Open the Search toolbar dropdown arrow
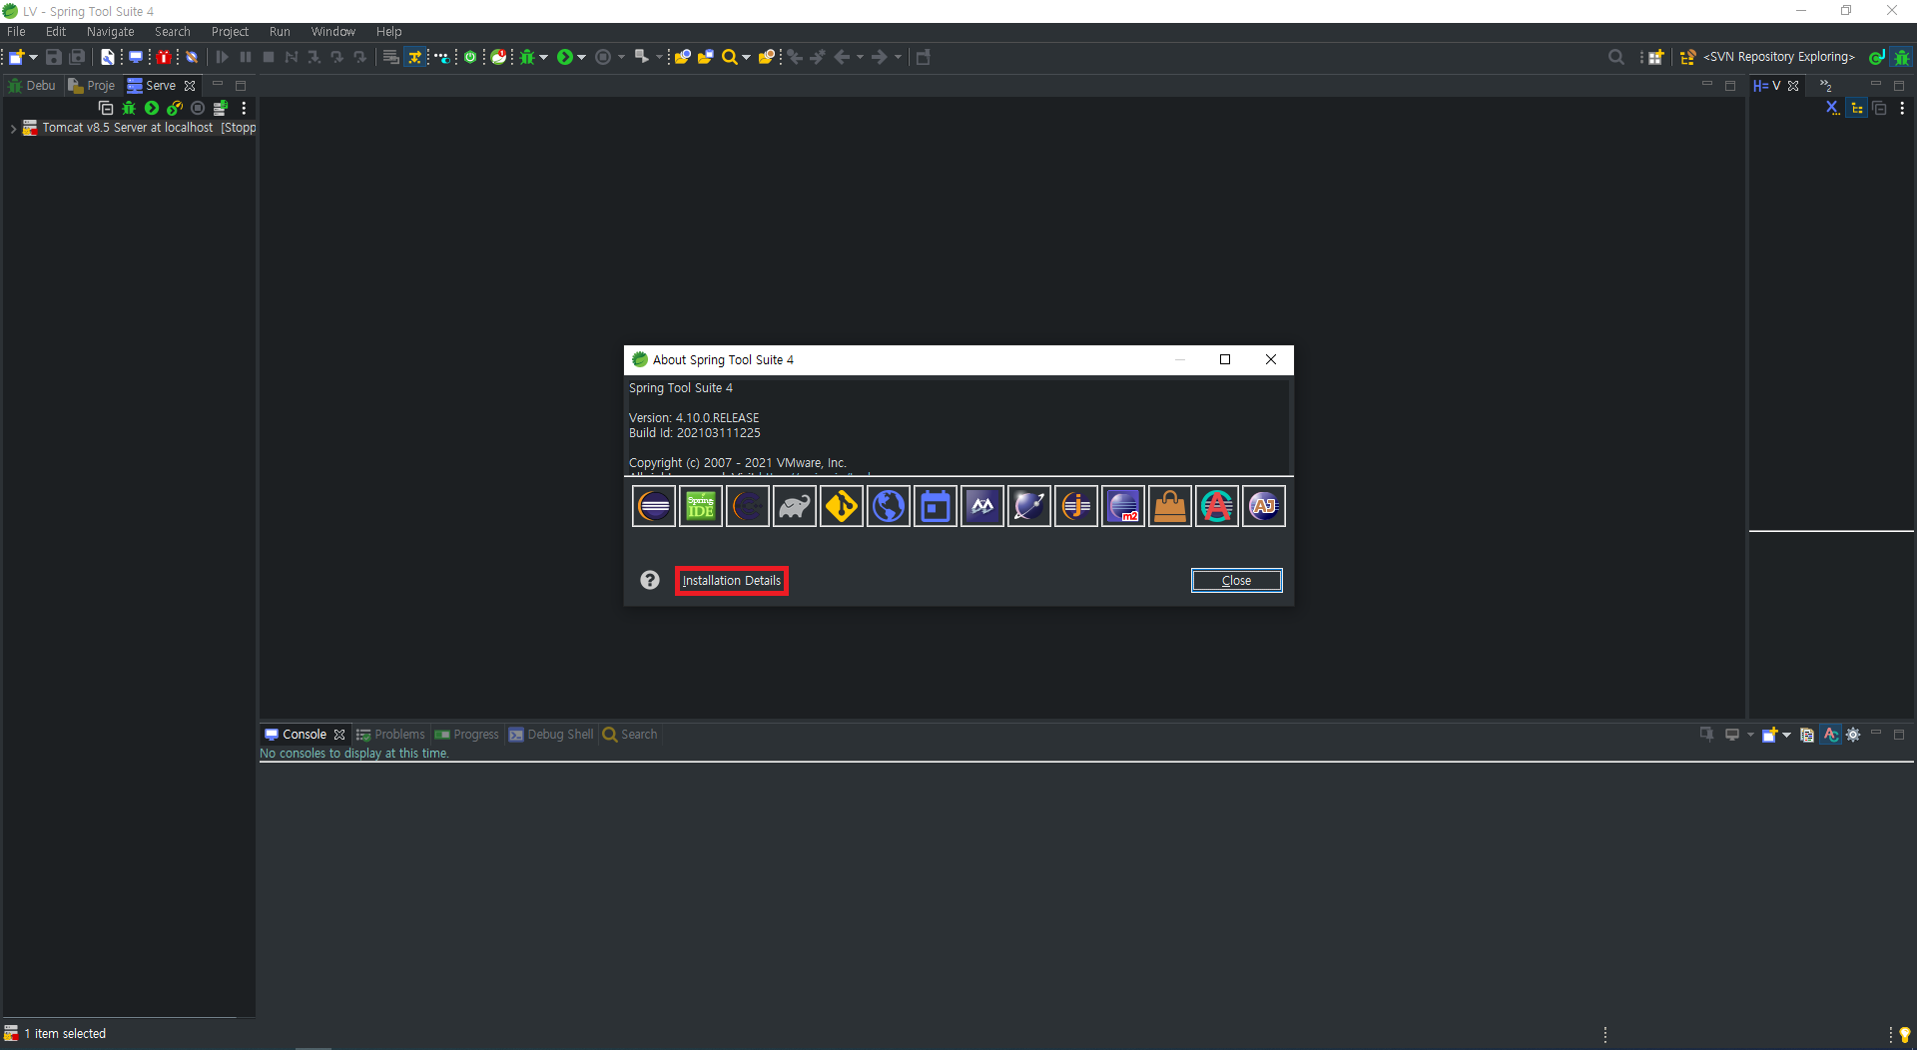Screen dimensions: 1917x1050 (746, 57)
